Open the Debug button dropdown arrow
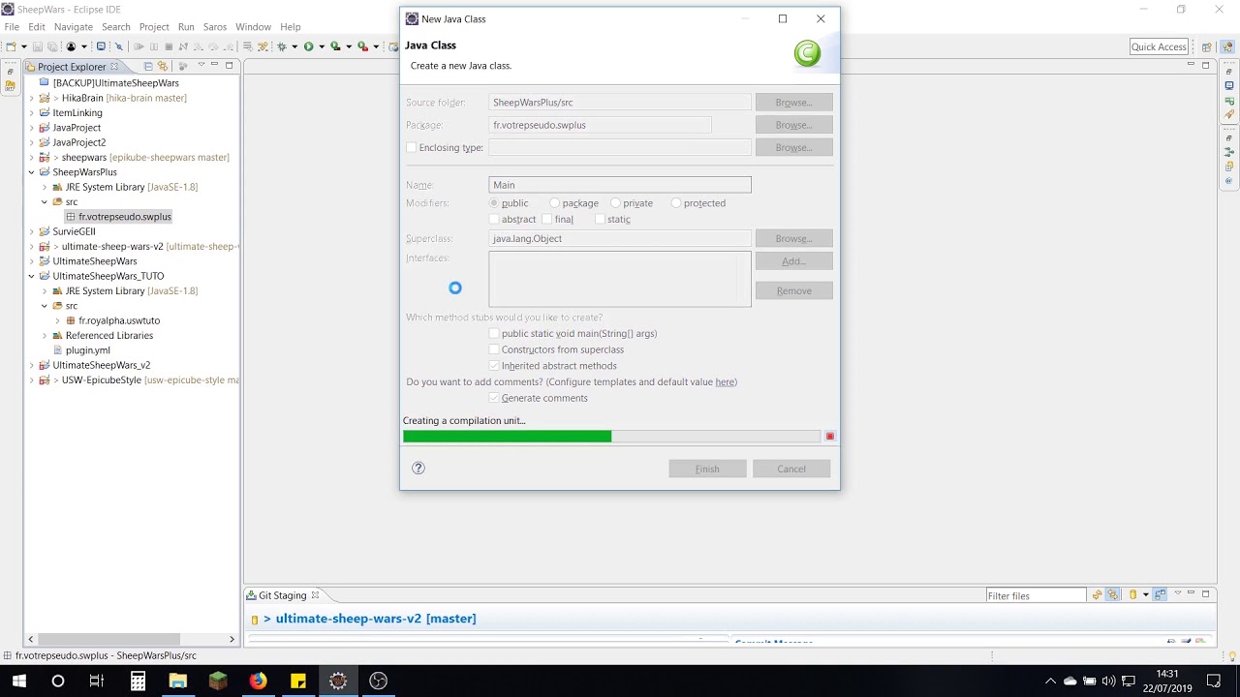 tap(294, 46)
